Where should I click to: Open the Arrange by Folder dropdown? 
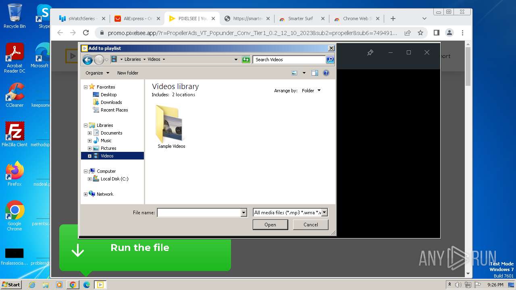(311, 91)
